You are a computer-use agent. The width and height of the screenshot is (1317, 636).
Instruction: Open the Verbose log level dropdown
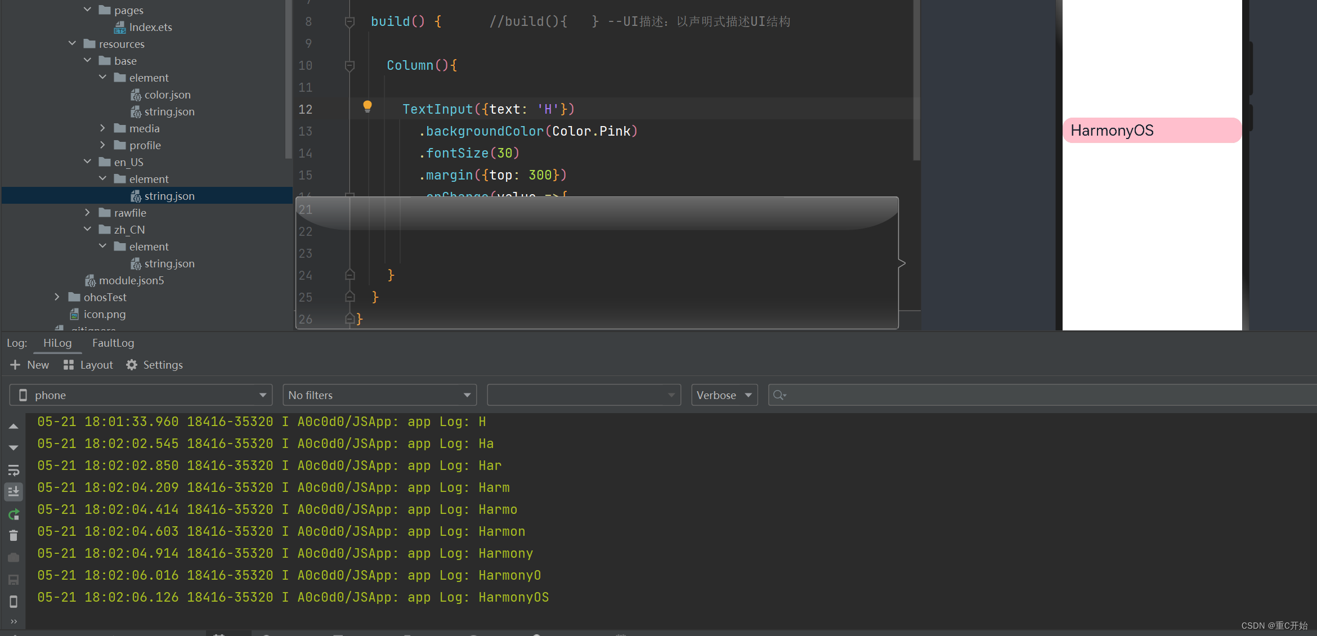724,395
